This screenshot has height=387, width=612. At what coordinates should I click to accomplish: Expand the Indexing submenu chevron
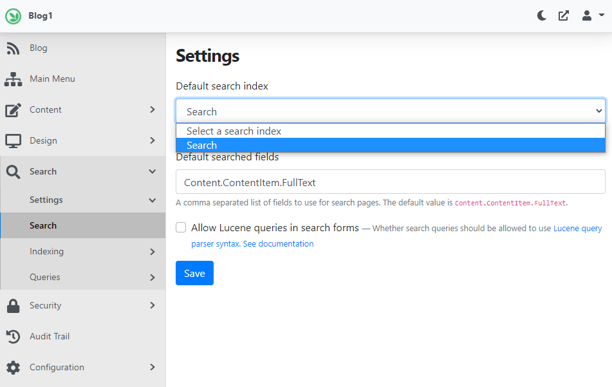pyautogui.click(x=153, y=252)
